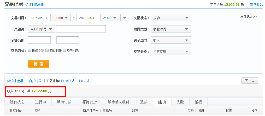Image resolution: width=265 pixels, height=116 pixels.
Task: Open the 商户订单号 keyword type dropdown
Action: 41,29
